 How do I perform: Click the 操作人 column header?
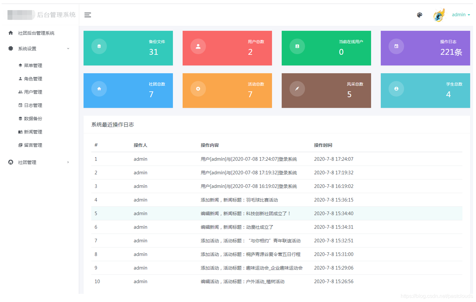tap(141, 145)
